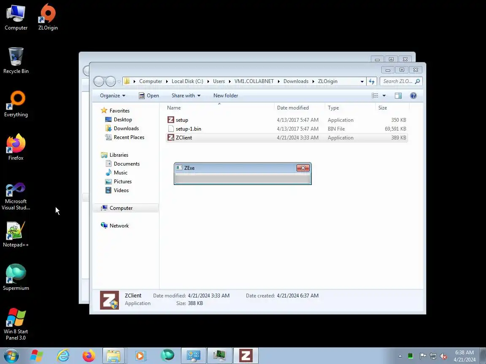Select the Win 8 Start Panel shortcut
This screenshot has width=486, height=364.
[16, 324]
